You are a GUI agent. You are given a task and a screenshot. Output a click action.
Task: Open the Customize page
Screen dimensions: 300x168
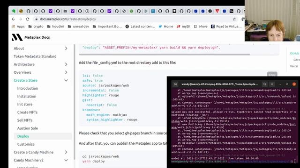pyautogui.click(x=26, y=144)
